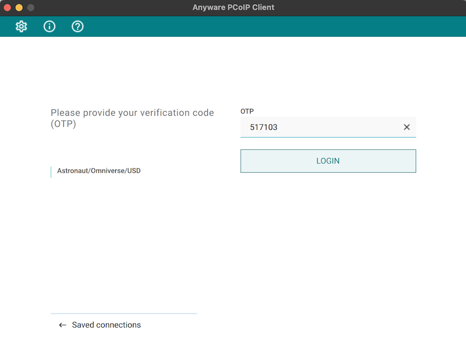The height and width of the screenshot is (354, 466).
Task: Click blank white area below LOGIN button
Action: click(x=328, y=246)
